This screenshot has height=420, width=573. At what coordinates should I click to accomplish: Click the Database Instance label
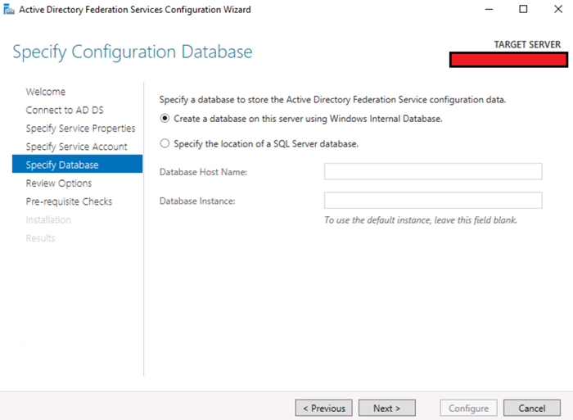197,201
